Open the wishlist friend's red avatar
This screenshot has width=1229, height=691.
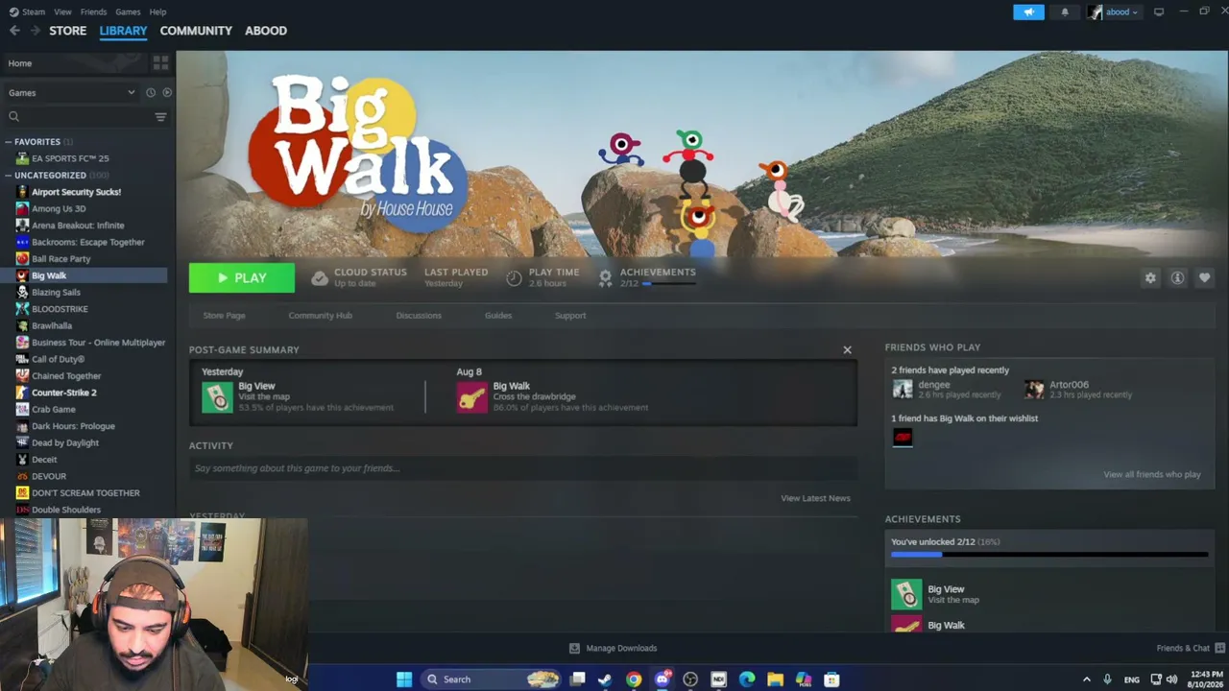903,438
